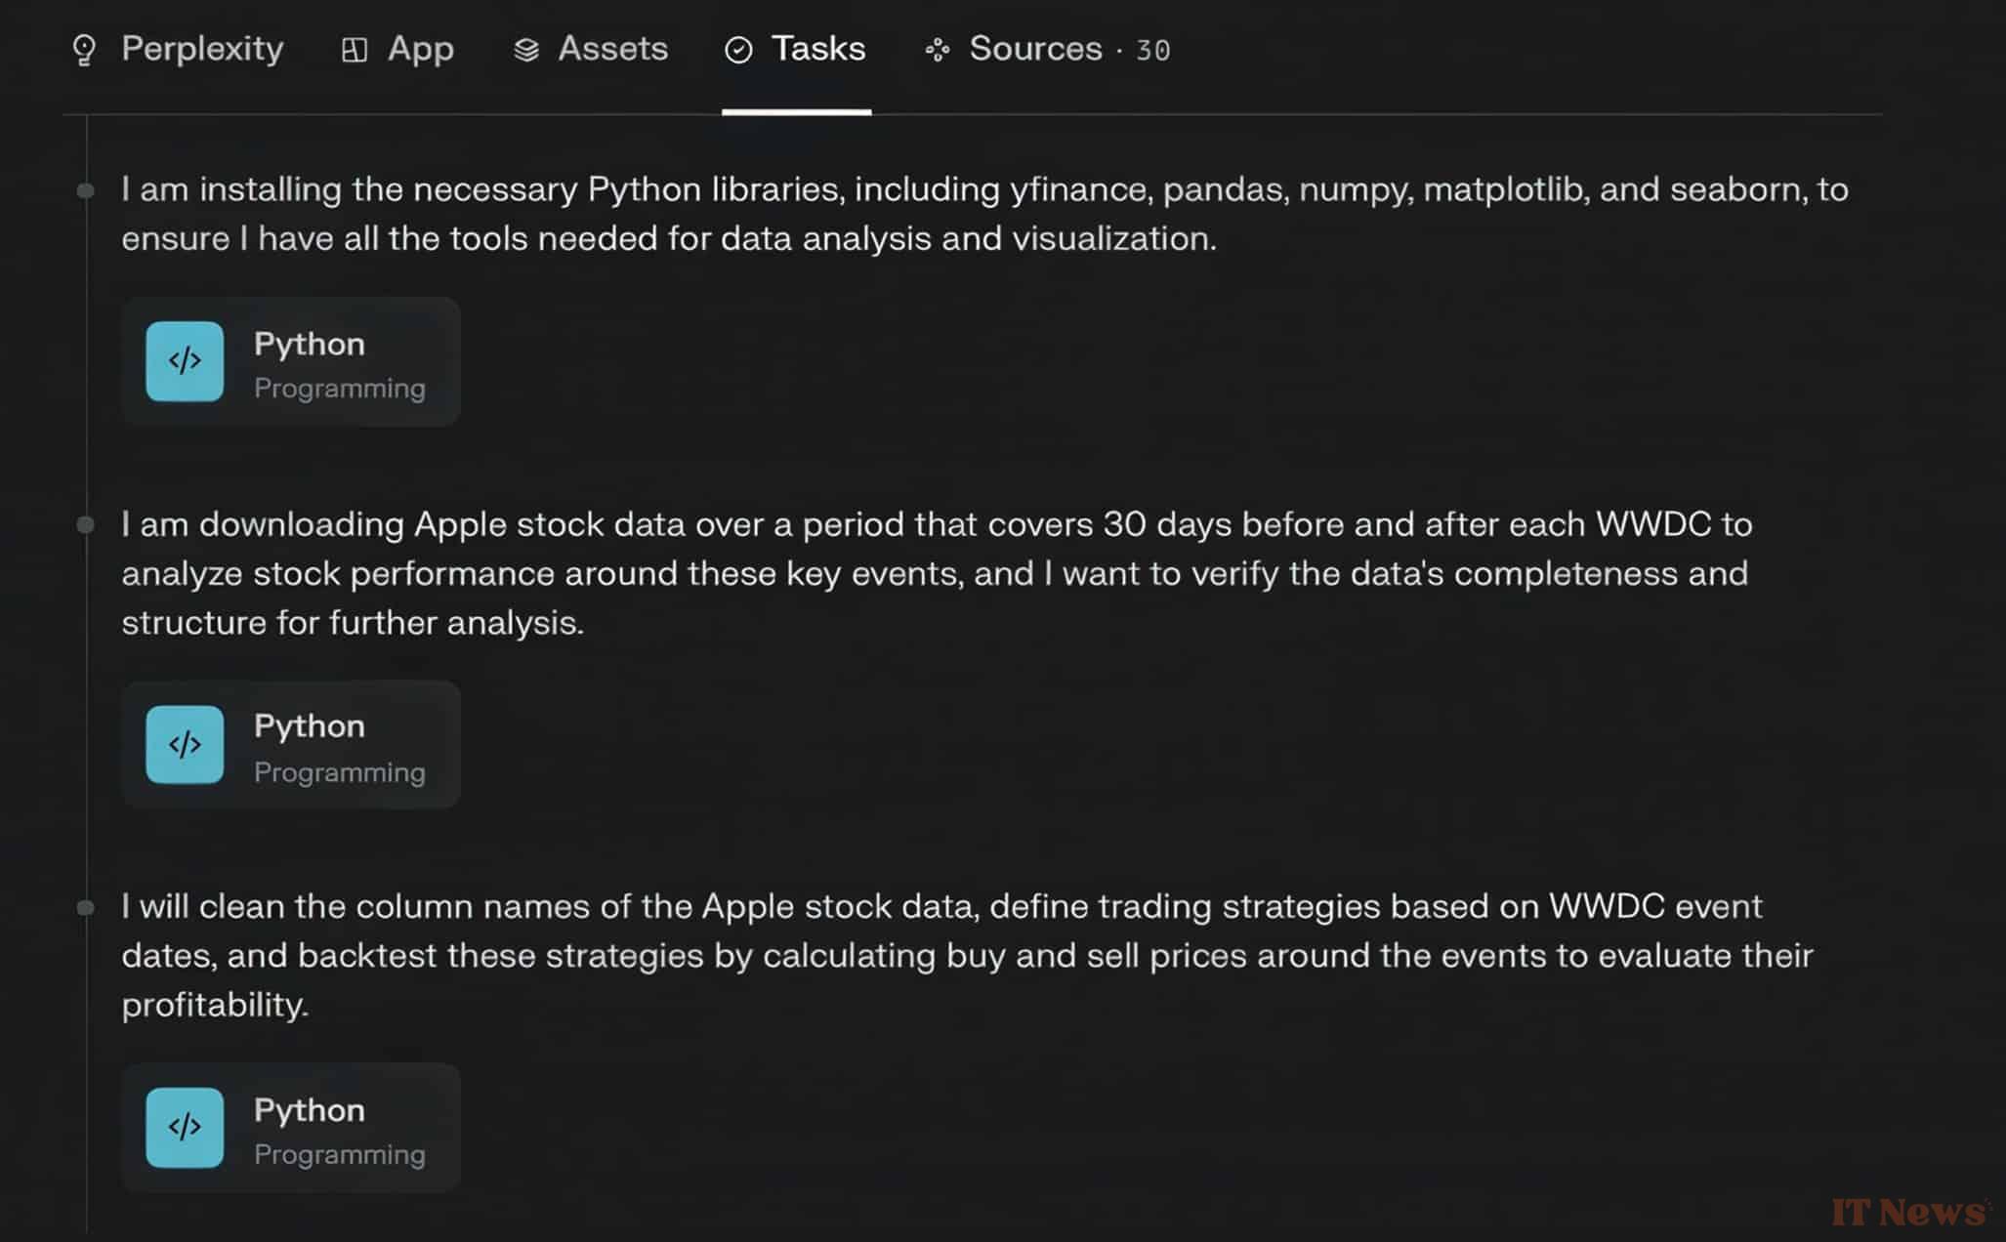Click the IT News watermark logo
This screenshot has width=2006, height=1242.
coord(1910,1212)
